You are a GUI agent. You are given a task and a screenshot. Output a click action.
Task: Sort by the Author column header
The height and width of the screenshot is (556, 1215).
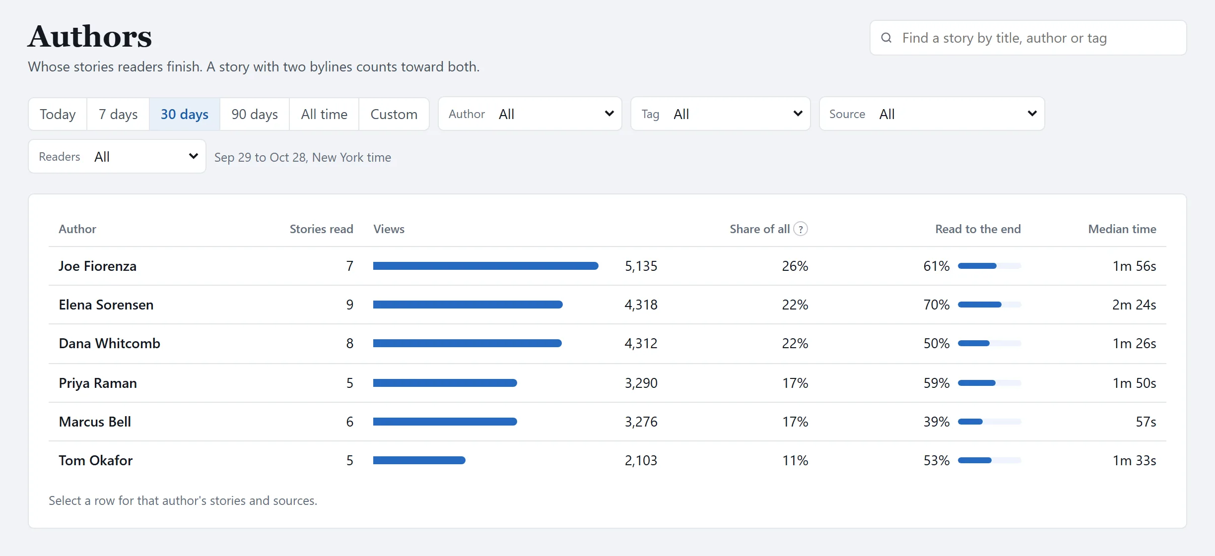77,229
